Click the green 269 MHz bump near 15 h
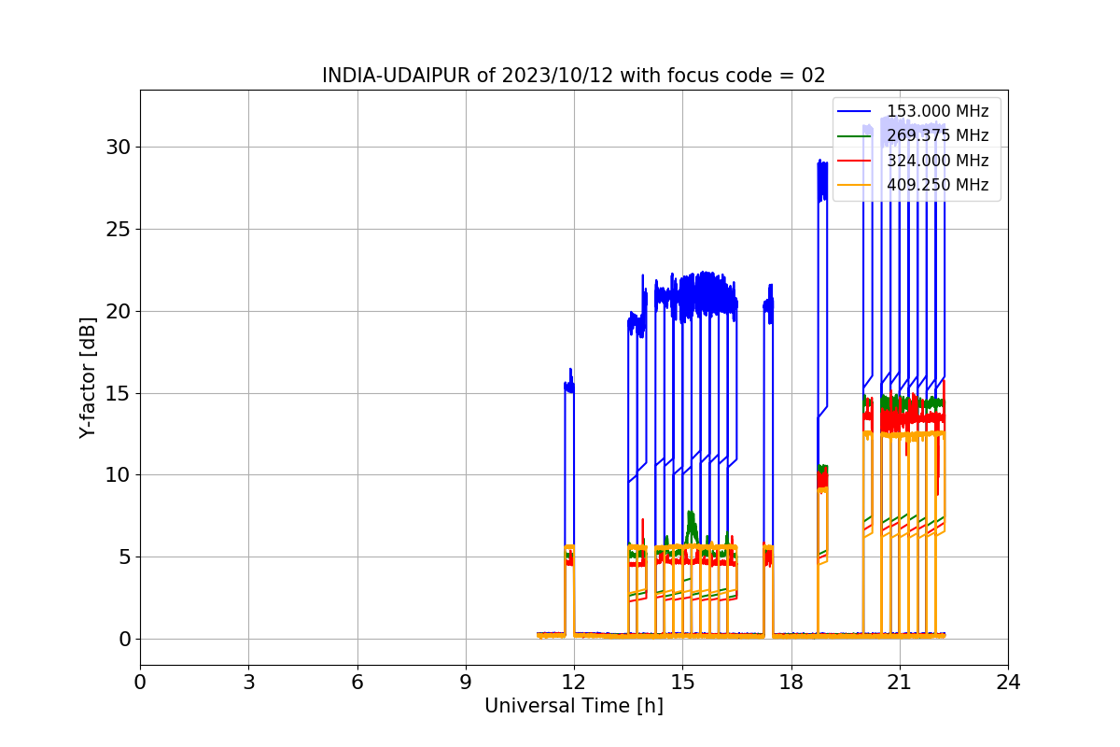 (691, 528)
